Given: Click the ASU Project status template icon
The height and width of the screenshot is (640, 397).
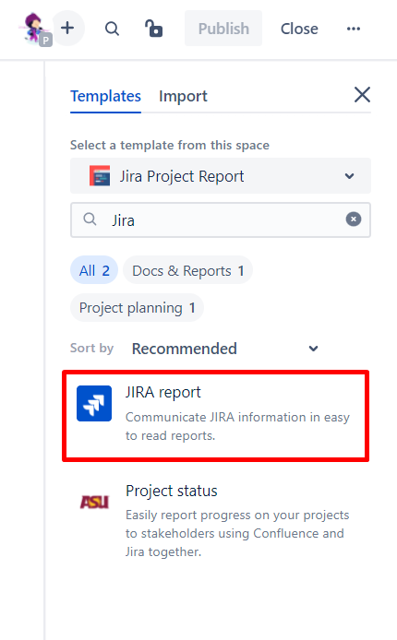Looking at the screenshot, I should [94, 502].
